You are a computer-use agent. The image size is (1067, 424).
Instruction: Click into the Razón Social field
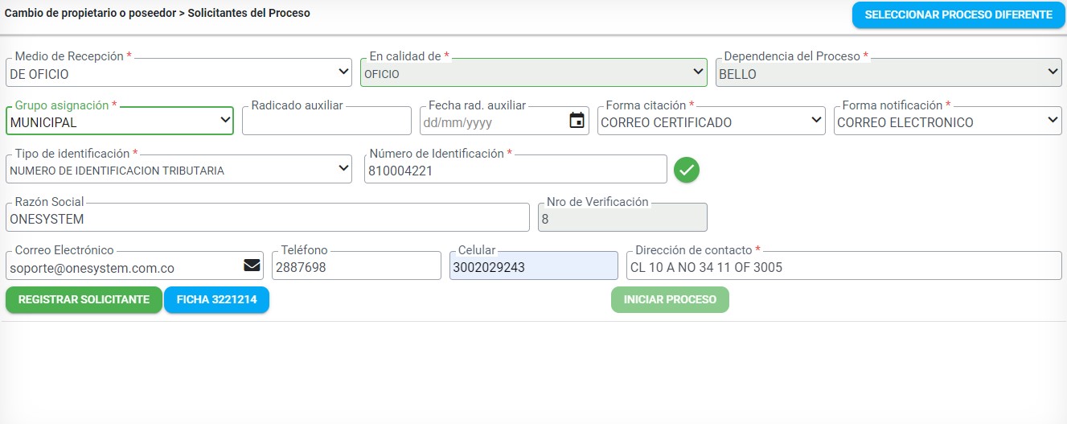tap(267, 218)
